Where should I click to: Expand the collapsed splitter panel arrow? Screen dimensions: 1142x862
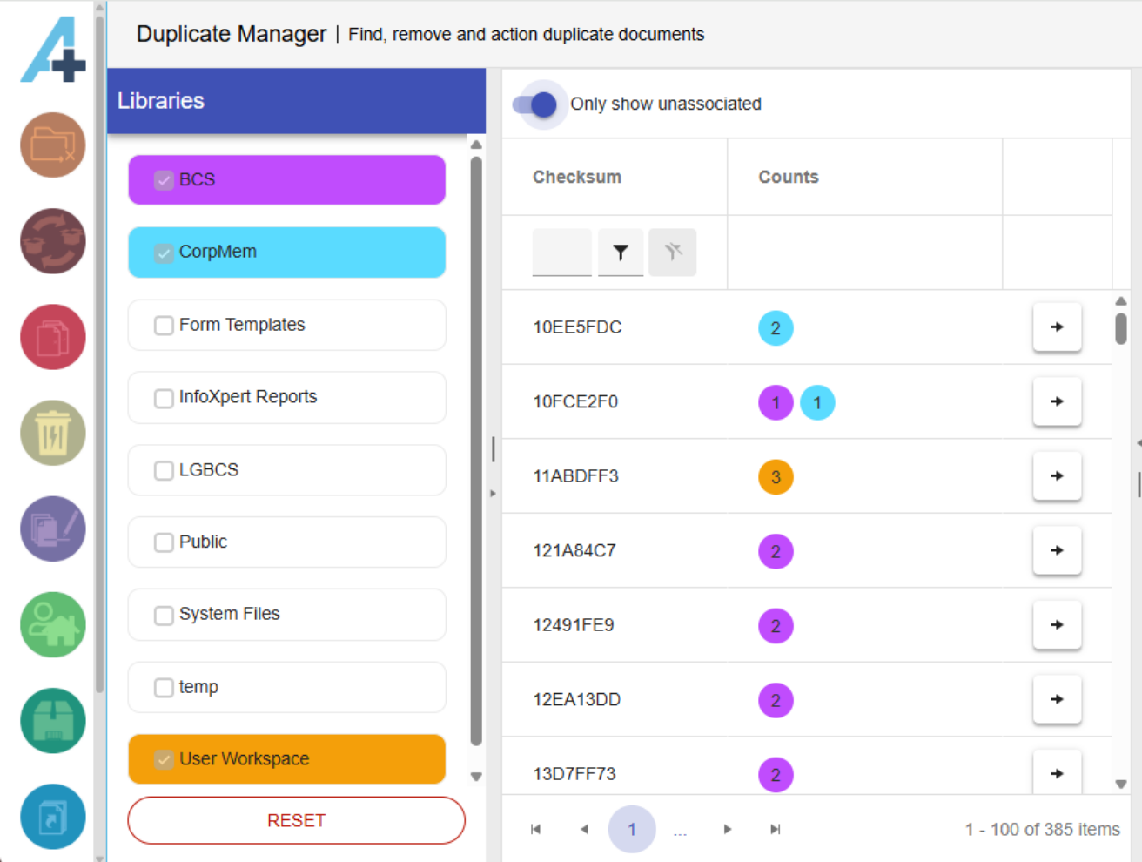[x=493, y=494]
